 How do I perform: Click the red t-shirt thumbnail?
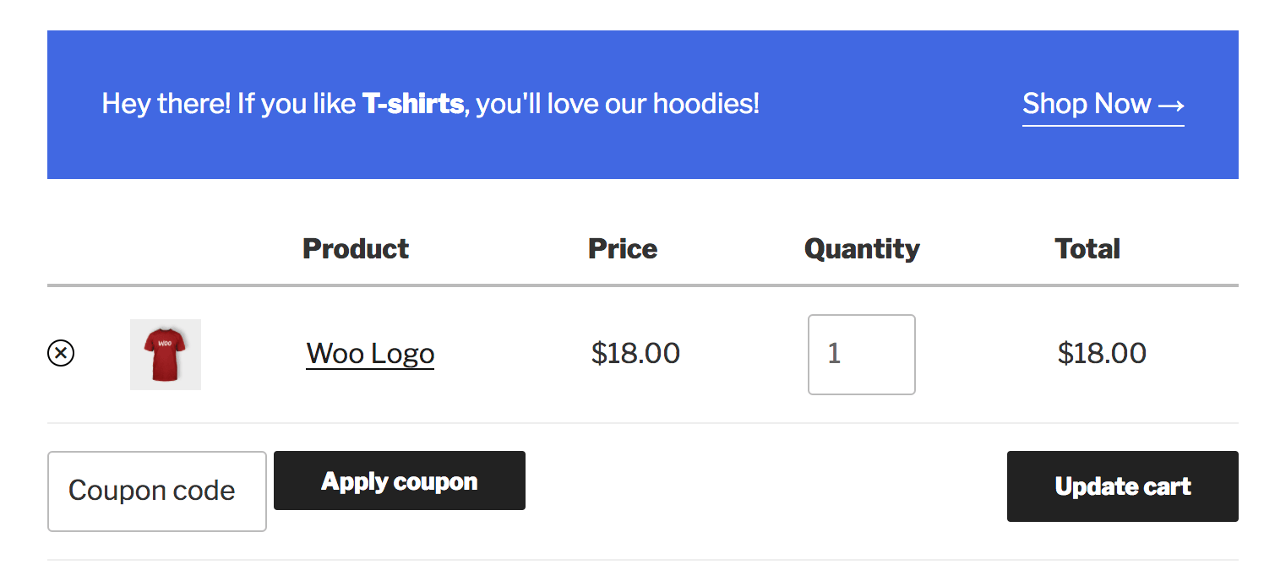coord(165,354)
